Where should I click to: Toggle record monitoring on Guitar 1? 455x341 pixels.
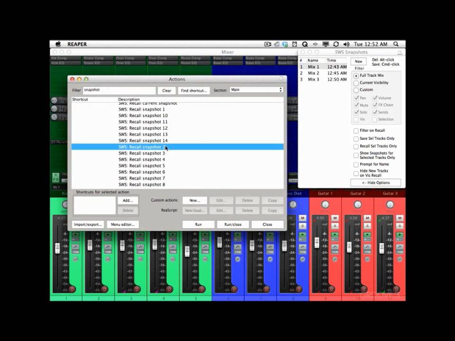(x=335, y=234)
